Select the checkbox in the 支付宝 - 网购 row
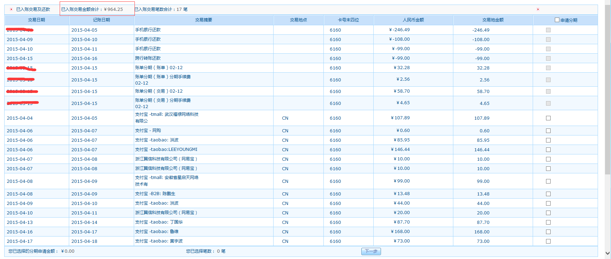Image resolution: width=611 pixels, height=259 pixels. click(548, 131)
